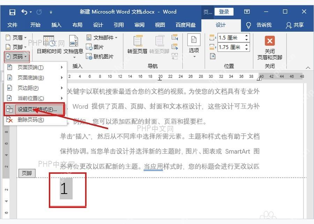
Task: Insert a 联机图片 online picture
Action: click(x=99, y=57)
